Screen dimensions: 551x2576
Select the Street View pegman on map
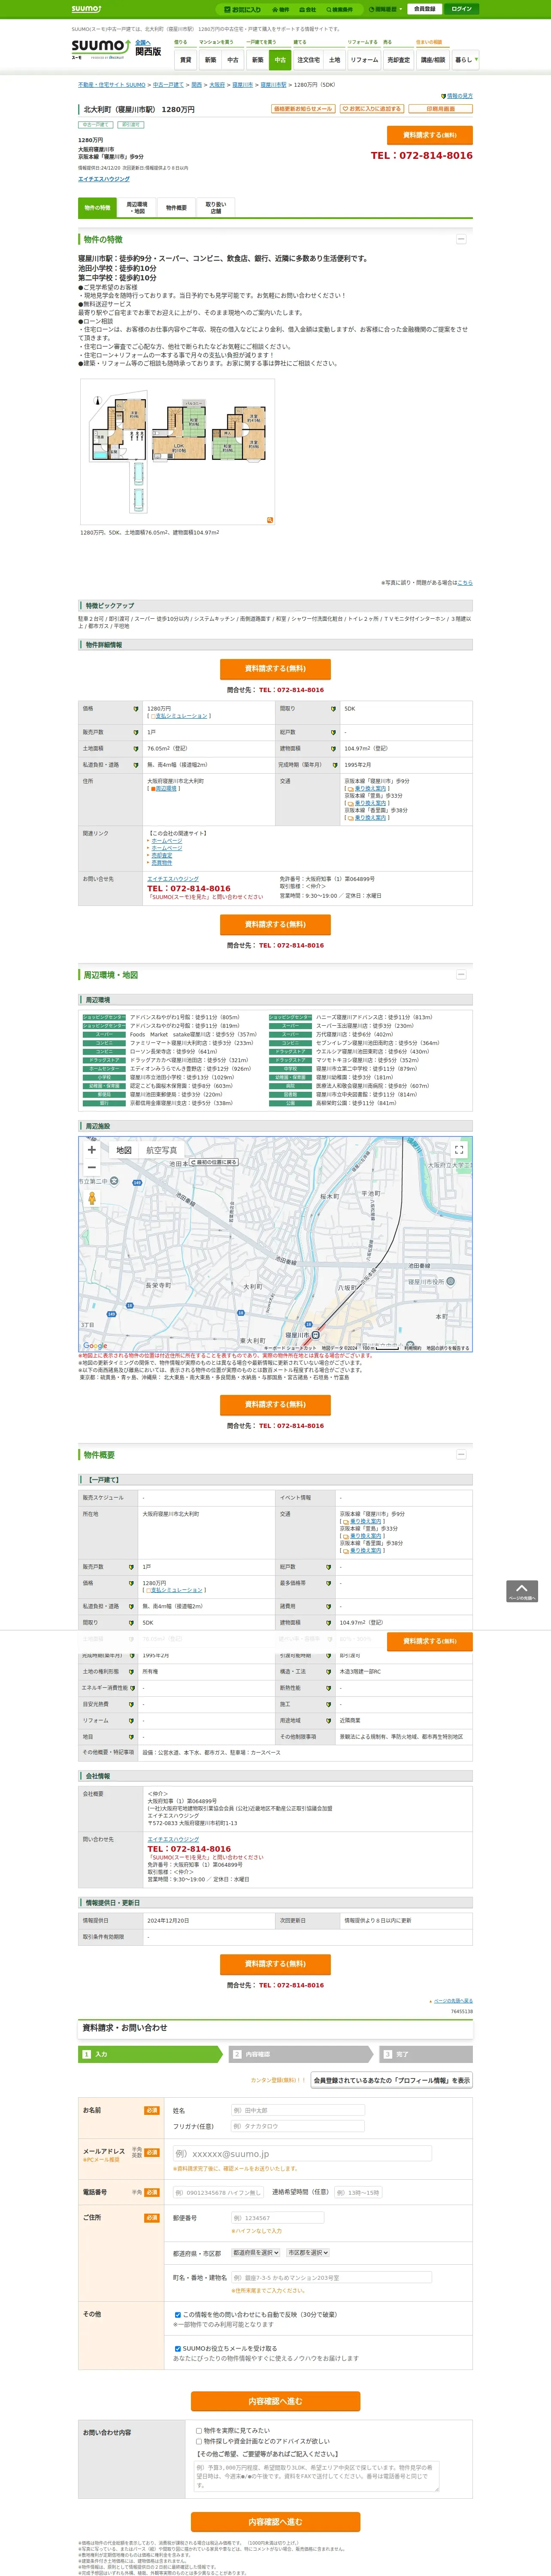[x=92, y=1198]
